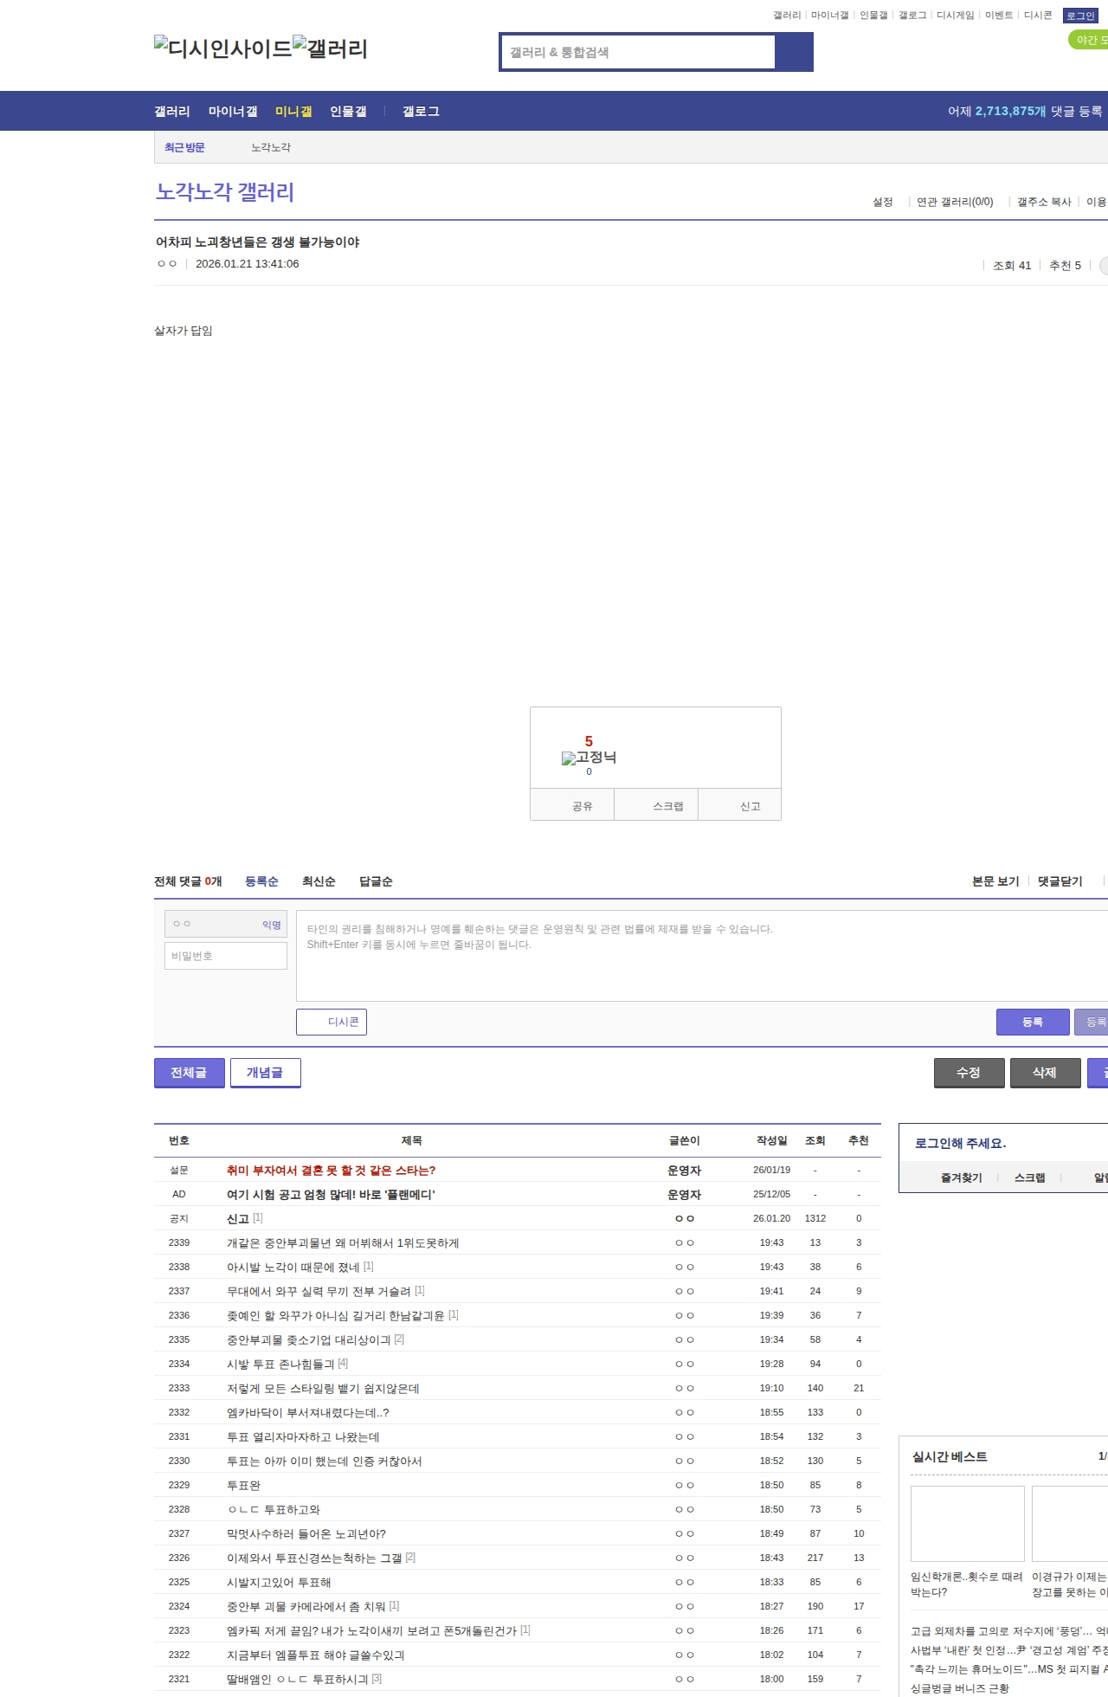
Task: Sort comments by 최신순
Action: [319, 881]
